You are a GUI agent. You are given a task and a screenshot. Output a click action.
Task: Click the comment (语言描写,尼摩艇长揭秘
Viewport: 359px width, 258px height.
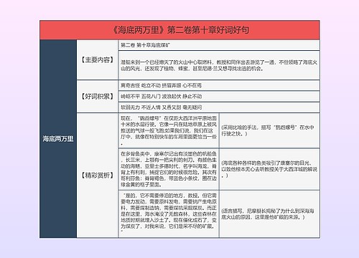point(269,214)
